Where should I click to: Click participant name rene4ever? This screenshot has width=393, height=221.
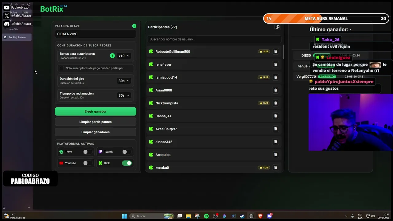[163, 64]
